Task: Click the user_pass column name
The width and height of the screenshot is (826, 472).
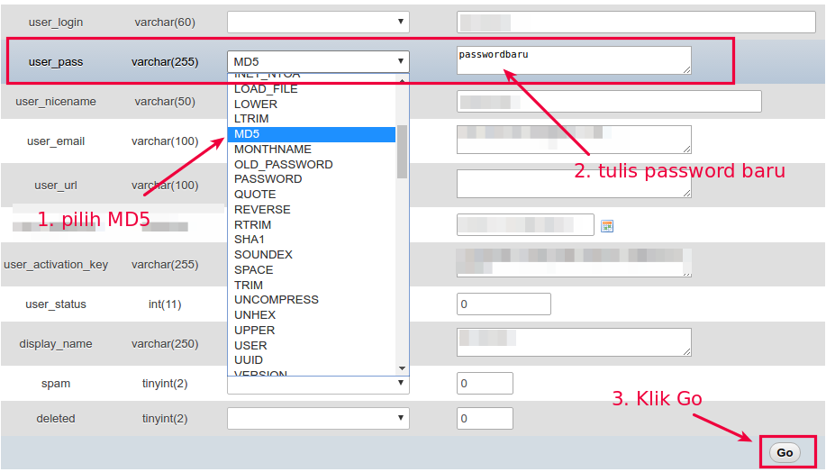Action: coord(56,61)
